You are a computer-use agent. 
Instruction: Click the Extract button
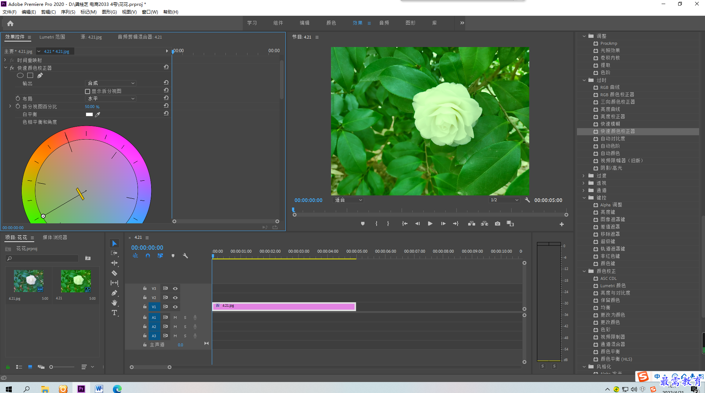(485, 224)
